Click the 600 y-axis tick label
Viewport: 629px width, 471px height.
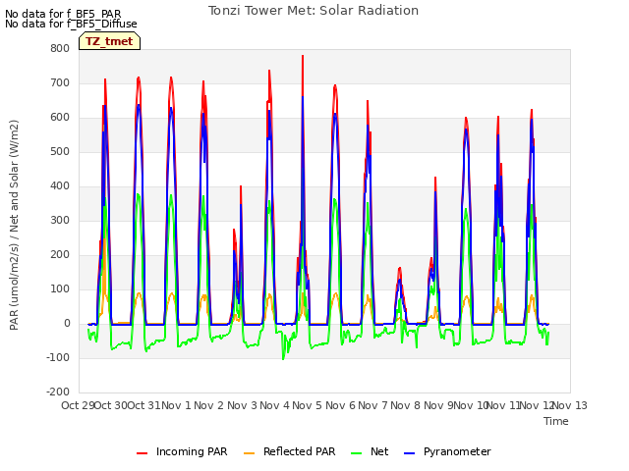click(60, 118)
